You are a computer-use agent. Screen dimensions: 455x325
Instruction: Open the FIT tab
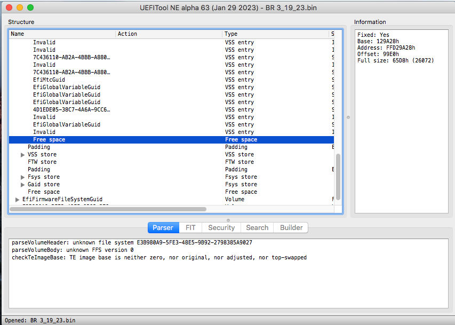pyautogui.click(x=190, y=228)
